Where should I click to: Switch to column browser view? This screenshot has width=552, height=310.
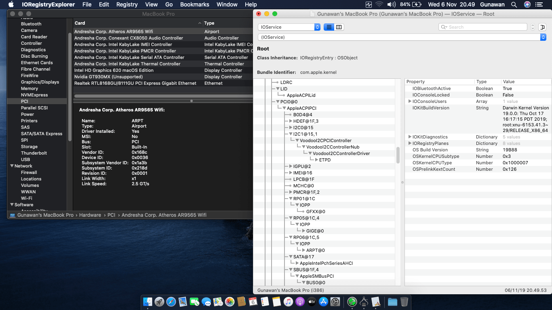(339, 27)
